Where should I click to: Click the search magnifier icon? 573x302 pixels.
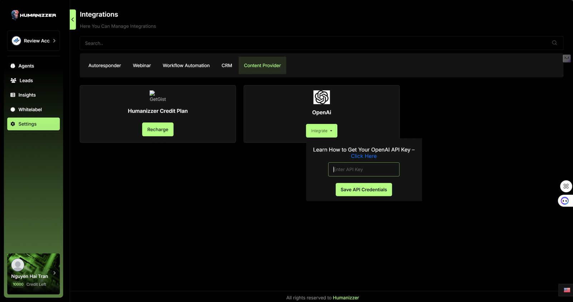point(554,43)
